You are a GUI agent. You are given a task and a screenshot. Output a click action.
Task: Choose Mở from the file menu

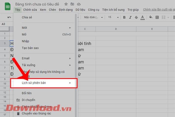point(45,34)
